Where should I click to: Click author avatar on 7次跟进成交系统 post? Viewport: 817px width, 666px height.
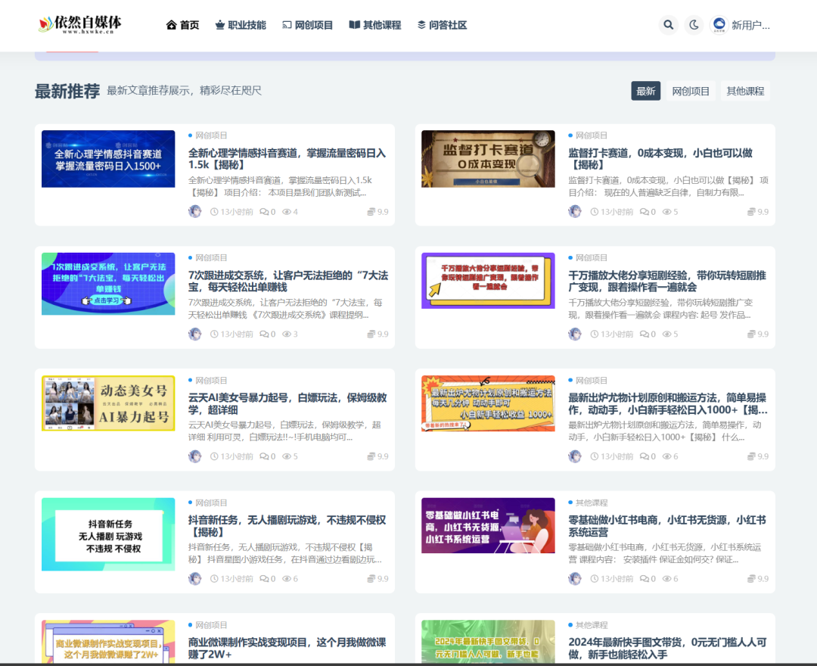pyautogui.click(x=195, y=334)
